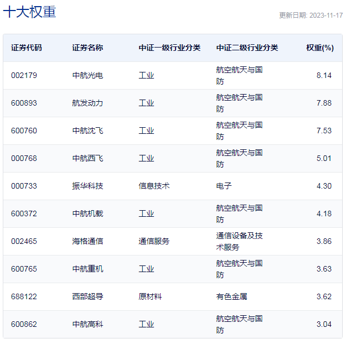The width and height of the screenshot is (346, 344).
Task: Click weight value 3.62
Action: pyautogui.click(x=324, y=296)
